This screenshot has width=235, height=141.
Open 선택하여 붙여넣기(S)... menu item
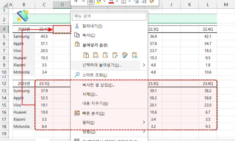[106, 65]
